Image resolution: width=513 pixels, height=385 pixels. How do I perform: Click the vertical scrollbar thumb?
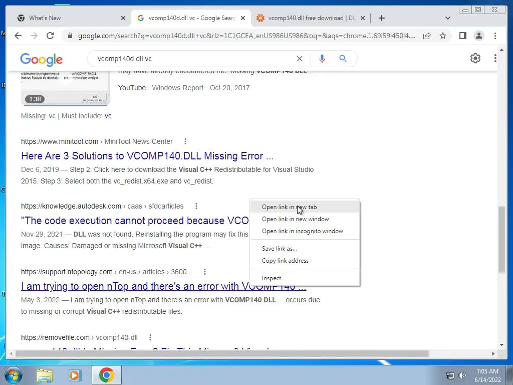501,239
